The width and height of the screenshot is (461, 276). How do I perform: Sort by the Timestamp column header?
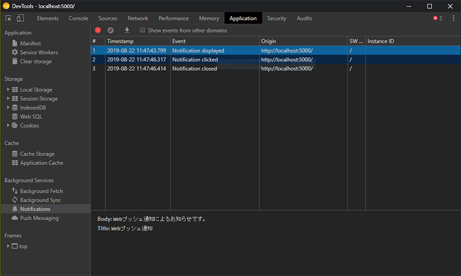(138, 41)
